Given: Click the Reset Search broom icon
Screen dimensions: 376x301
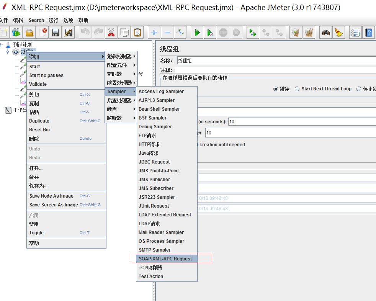Looking at the screenshot, I should point(338,33).
